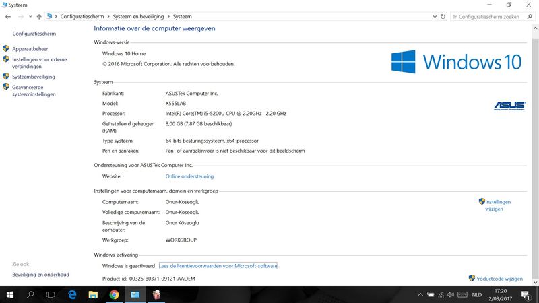539x303 pixels.
Task: Open Apparaatbeheer
Action: [30, 49]
